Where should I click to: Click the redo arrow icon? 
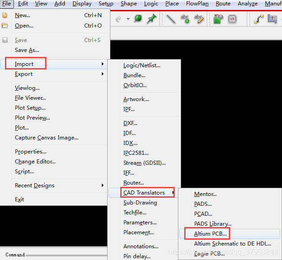tap(119, 19)
